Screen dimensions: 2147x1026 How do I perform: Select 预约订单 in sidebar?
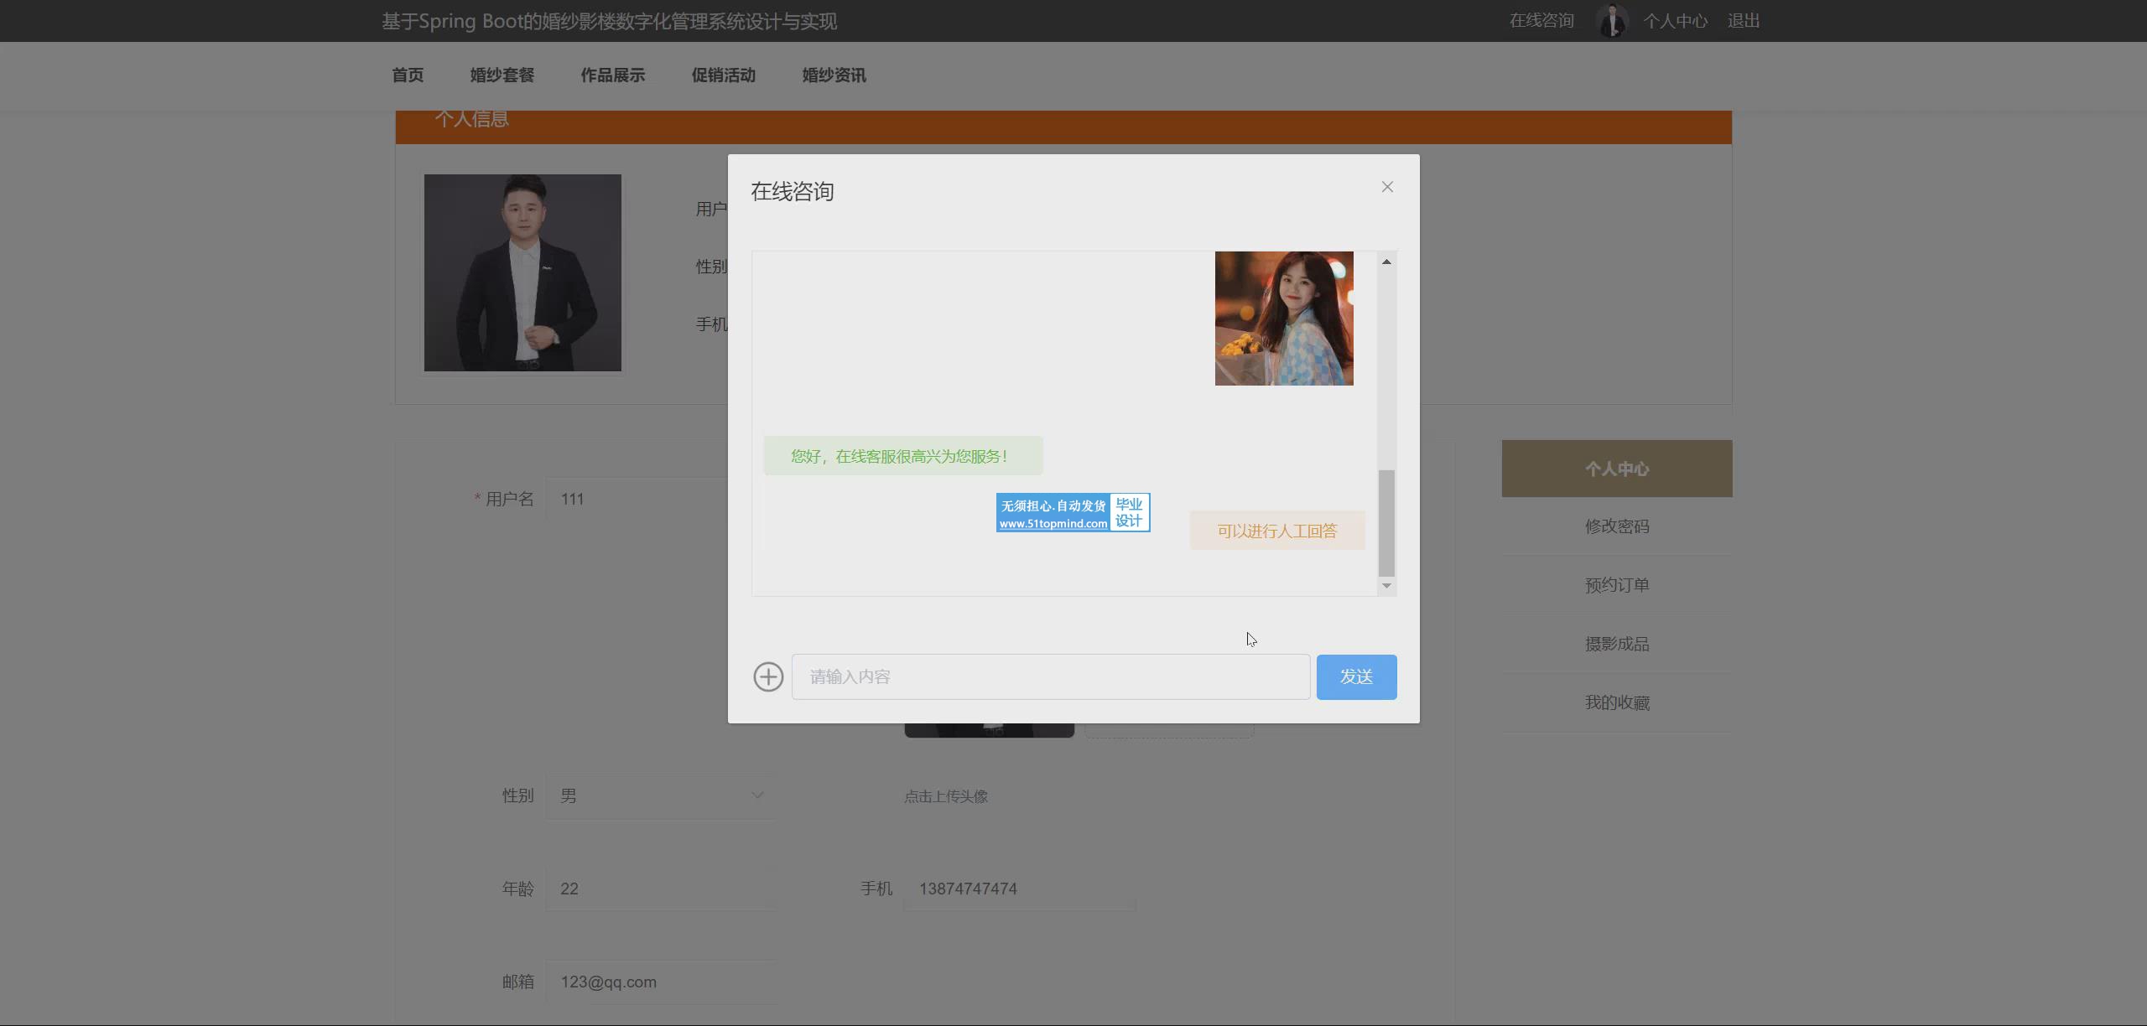tap(1617, 585)
